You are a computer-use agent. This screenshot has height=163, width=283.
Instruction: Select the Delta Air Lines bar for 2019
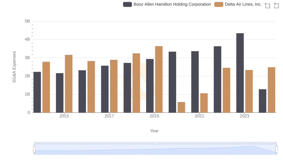point(159,79)
